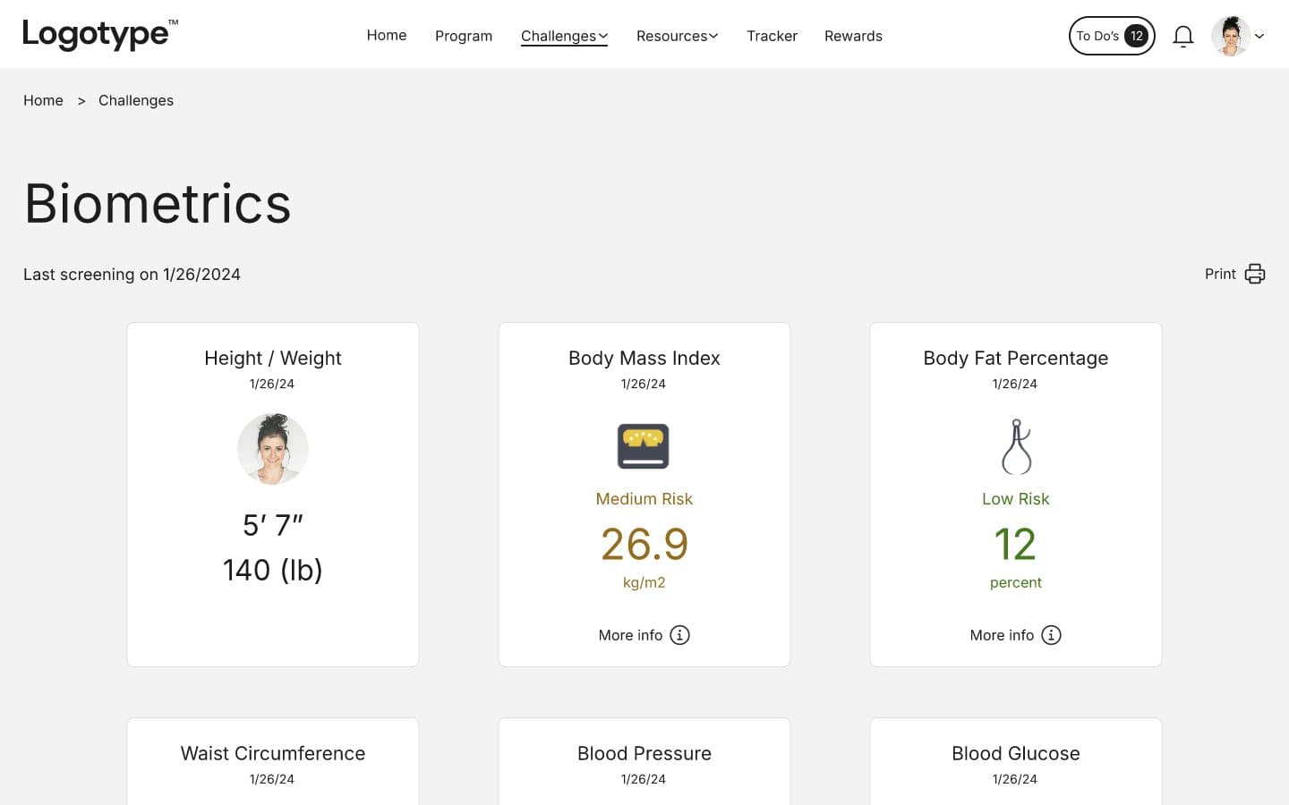This screenshot has height=805, width=1289.
Task: Open the To Do's button
Action: [x=1112, y=36]
